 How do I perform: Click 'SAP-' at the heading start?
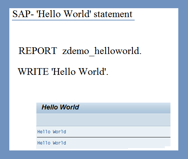(23, 14)
